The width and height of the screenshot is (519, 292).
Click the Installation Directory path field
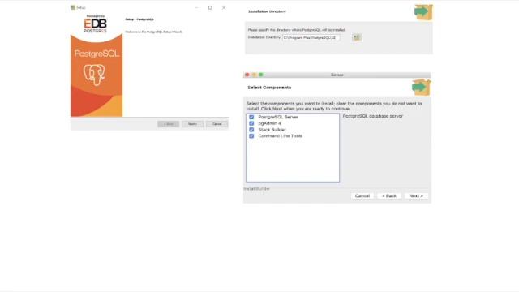tap(311, 38)
